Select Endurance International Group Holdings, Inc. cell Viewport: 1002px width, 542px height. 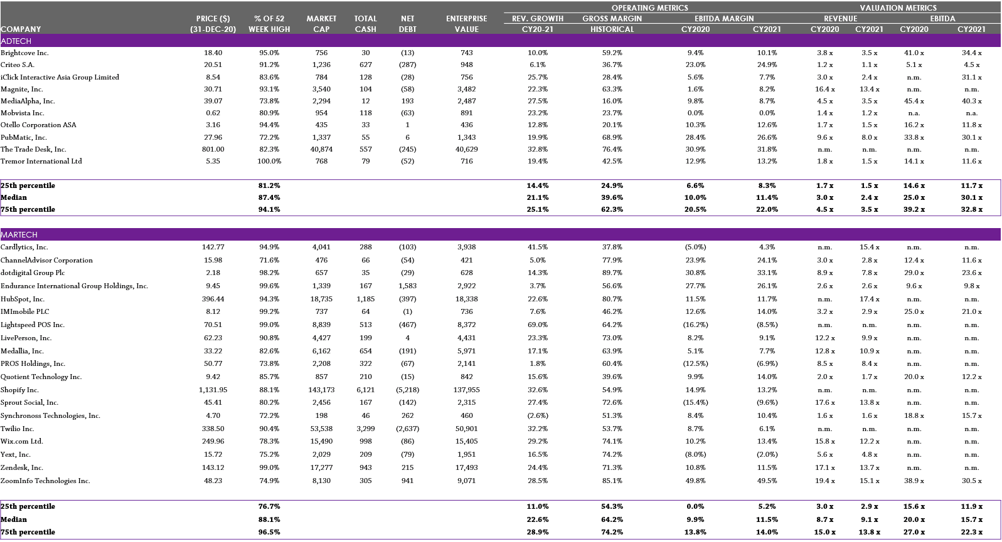(x=75, y=286)
